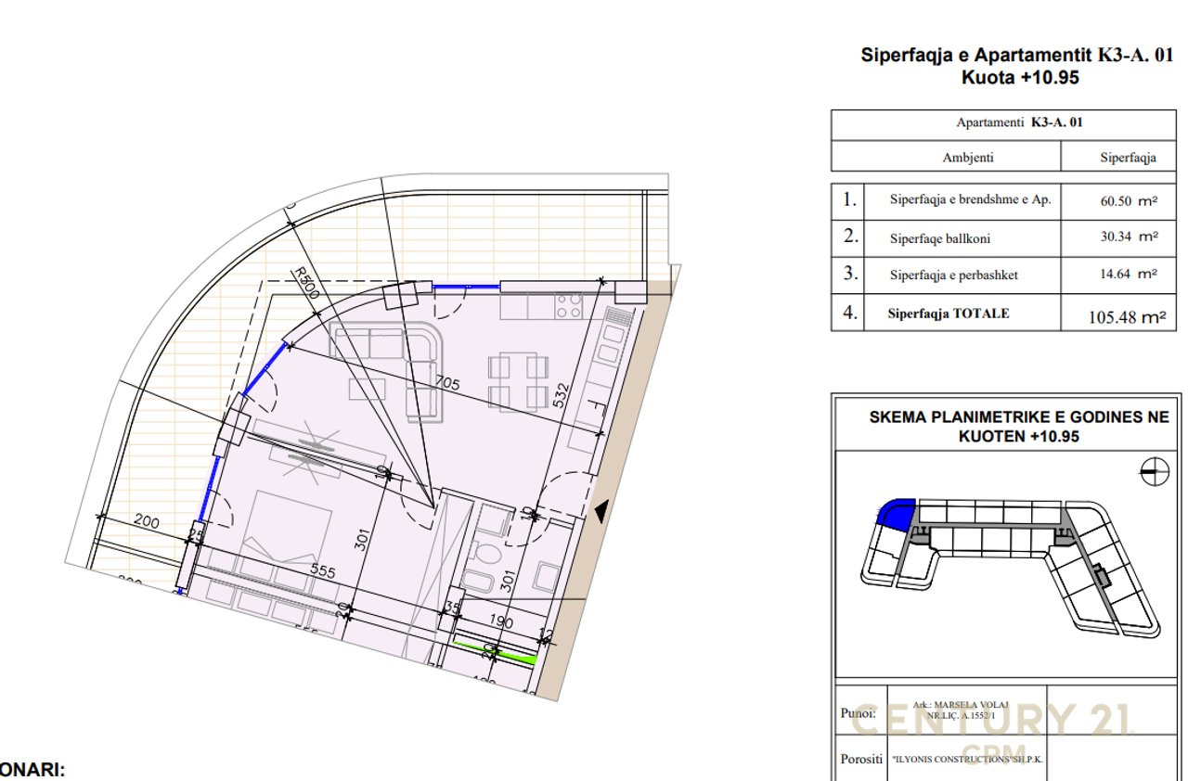The height and width of the screenshot is (781, 1188).
Task: Click the black entrance arrow triangle
Action: [601, 511]
